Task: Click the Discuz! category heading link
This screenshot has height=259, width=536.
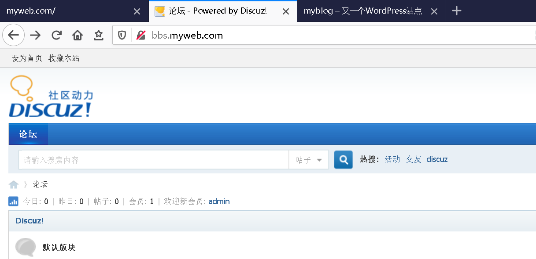Action: pos(30,221)
